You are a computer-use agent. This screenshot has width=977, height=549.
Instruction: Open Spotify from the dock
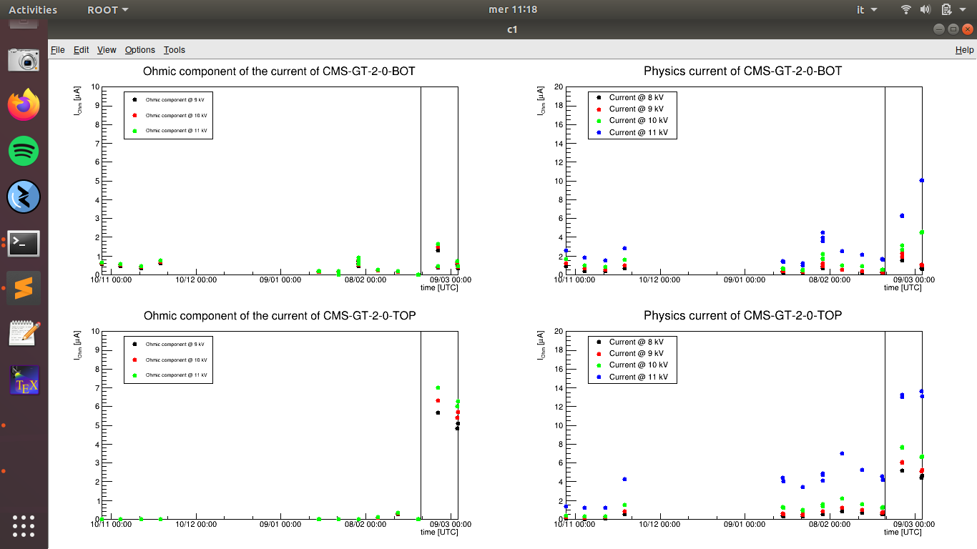coord(24,152)
